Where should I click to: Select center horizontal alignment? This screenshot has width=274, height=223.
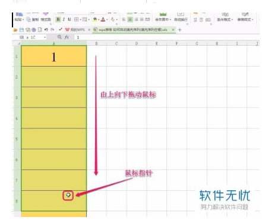(x=130, y=20)
